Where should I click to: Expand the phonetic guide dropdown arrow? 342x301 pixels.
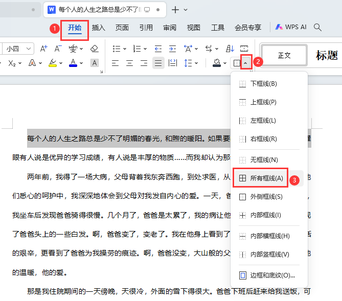tap(81, 49)
